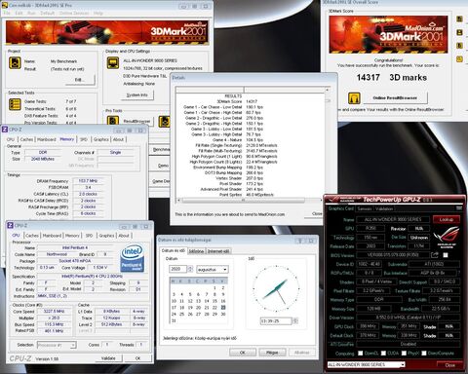
Task: Select day 15 in the calendar
Action: [214, 301]
